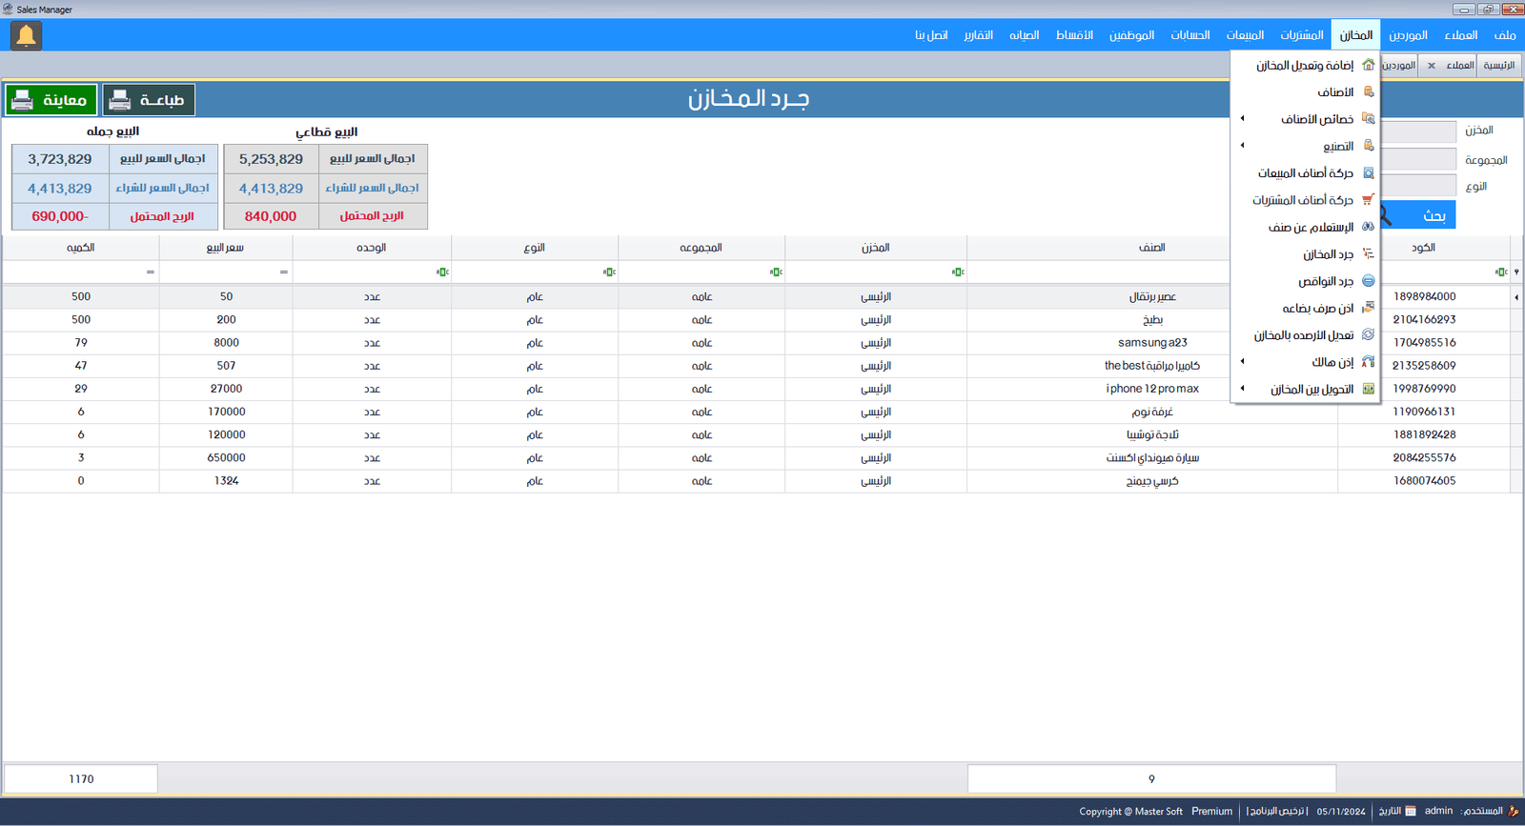The height and width of the screenshot is (826, 1525).
Task: Click binoculars icon for الإستعلام عن صنف
Action: pos(1368,227)
